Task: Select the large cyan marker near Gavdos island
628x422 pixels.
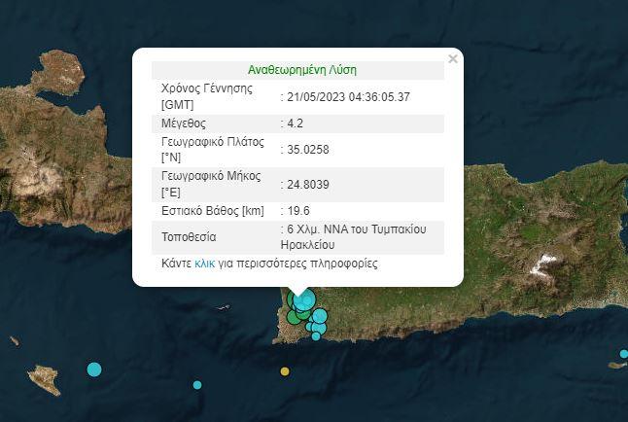Action: pos(94,369)
